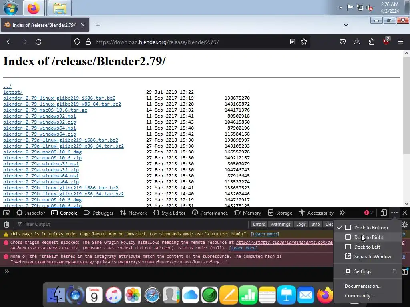
Task: Open console settings gear icon
Action: click(405, 225)
